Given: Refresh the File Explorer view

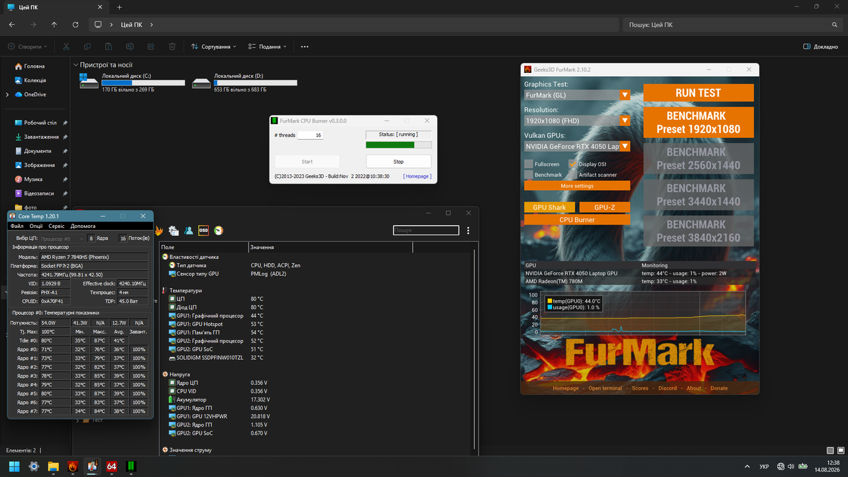Looking at the screenshot, I should pos(76,25).
